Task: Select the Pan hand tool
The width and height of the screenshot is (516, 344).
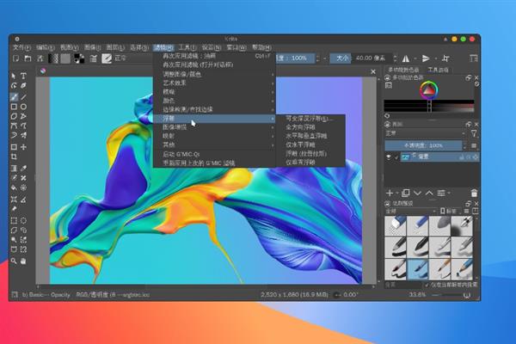Action: tap(23, 261)
